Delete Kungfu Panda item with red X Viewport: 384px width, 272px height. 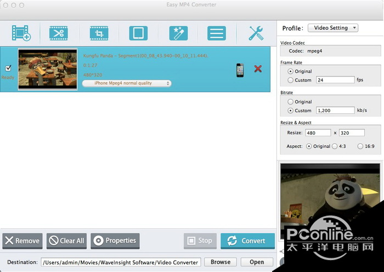point(258,69)
